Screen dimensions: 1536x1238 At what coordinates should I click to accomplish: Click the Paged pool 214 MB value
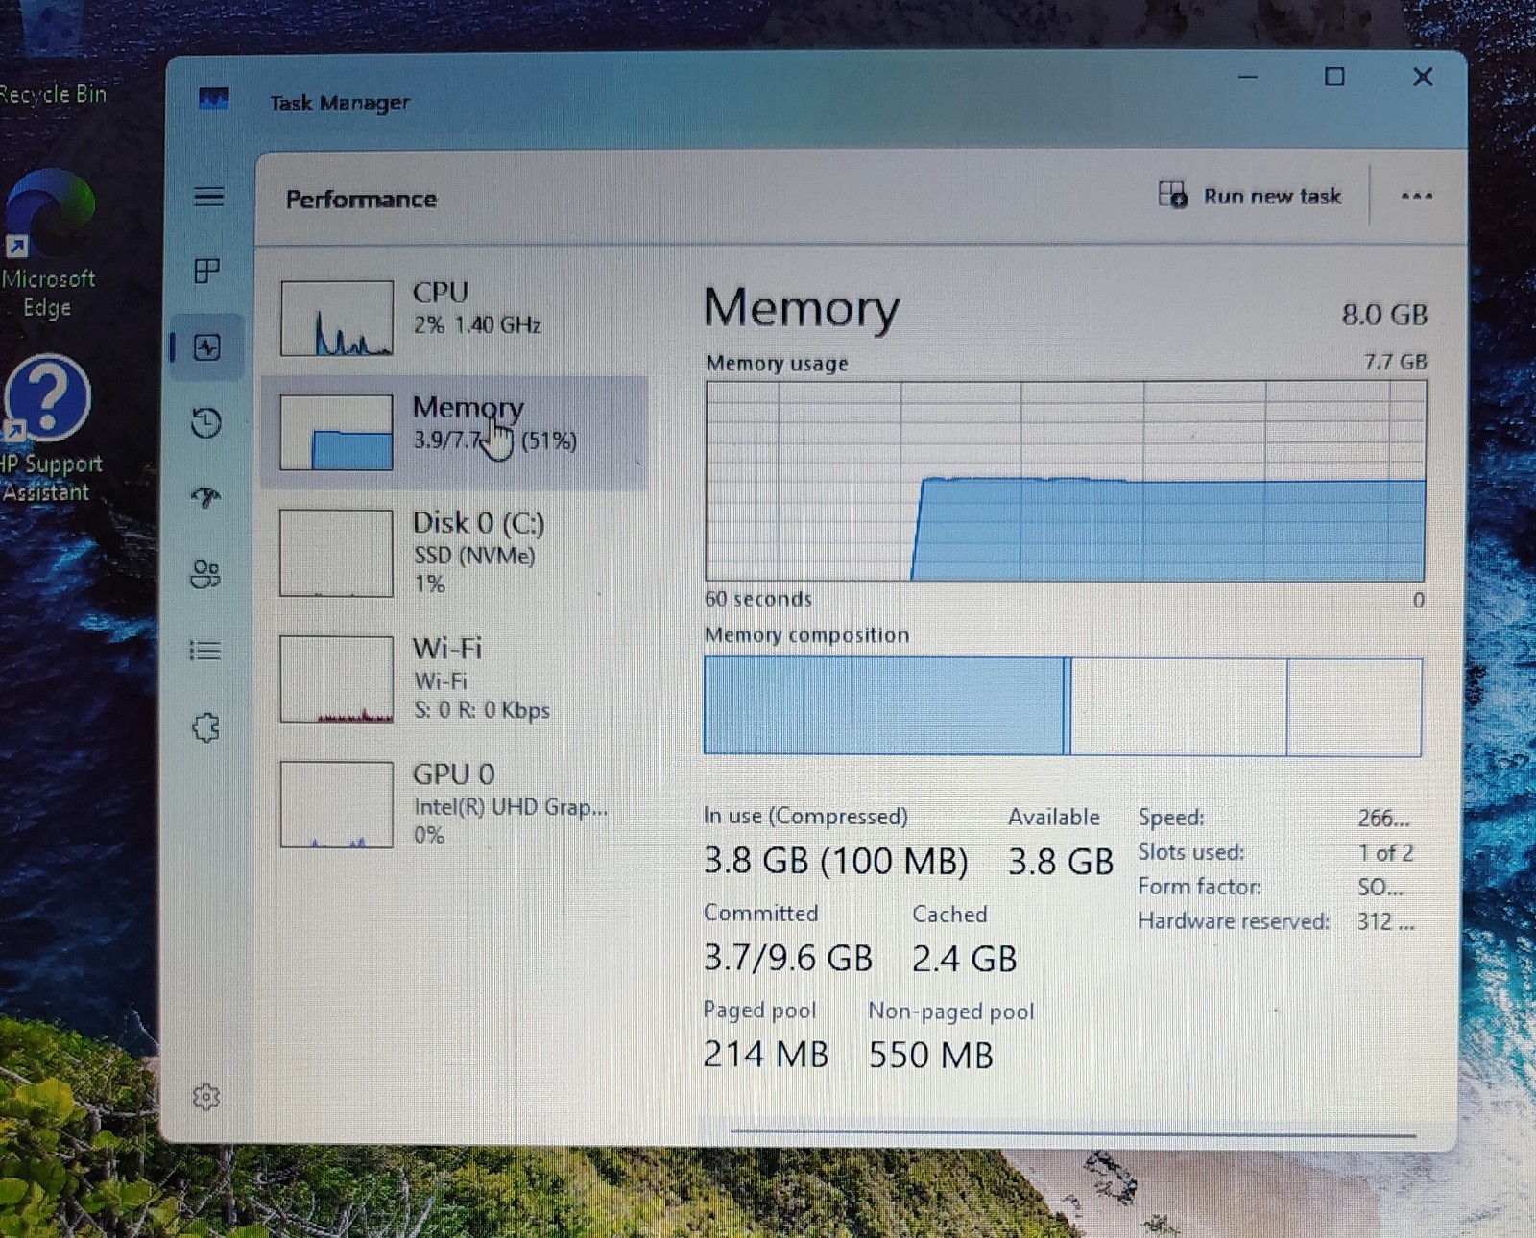click(765, 1054)
